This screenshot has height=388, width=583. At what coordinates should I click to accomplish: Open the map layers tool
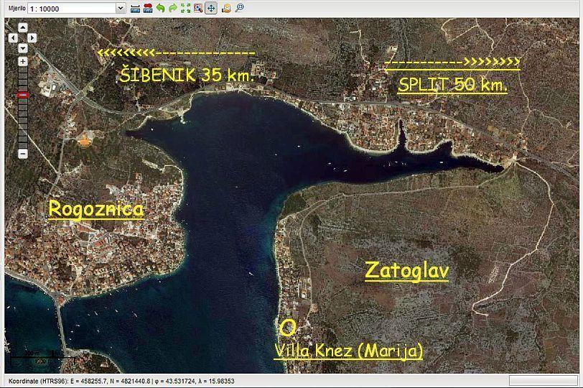point(226,8)
